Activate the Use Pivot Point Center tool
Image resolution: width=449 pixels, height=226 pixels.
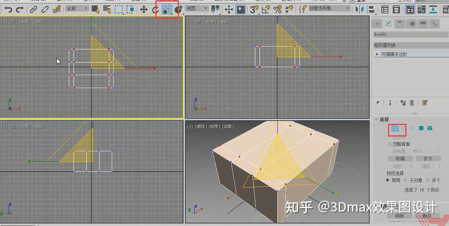pyautogui.click(x=216, y=9)
